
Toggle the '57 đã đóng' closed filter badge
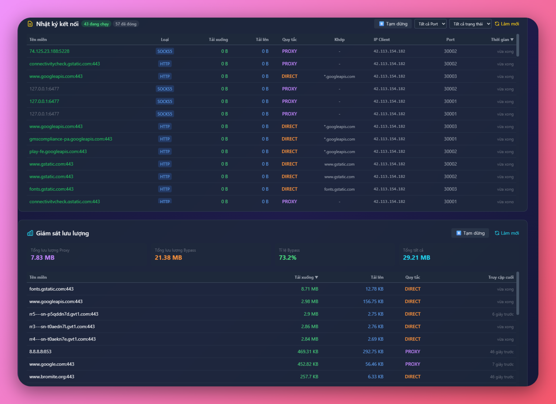(x=126, y=24)
